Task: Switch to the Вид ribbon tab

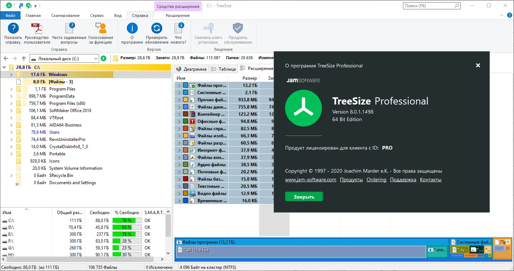Action: pos(118,15)
